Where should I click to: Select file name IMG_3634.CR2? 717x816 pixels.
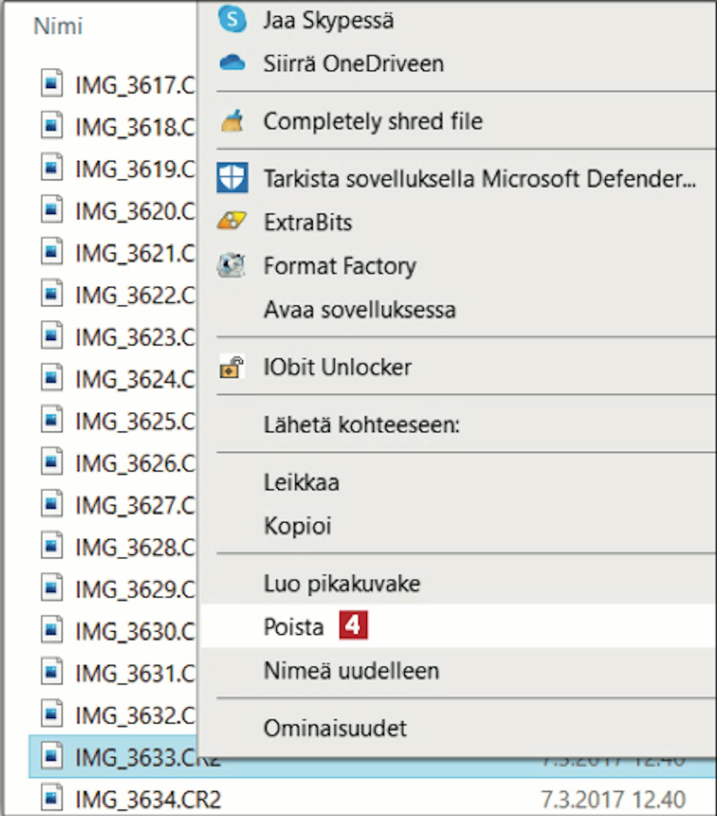[x=148, y=800]
